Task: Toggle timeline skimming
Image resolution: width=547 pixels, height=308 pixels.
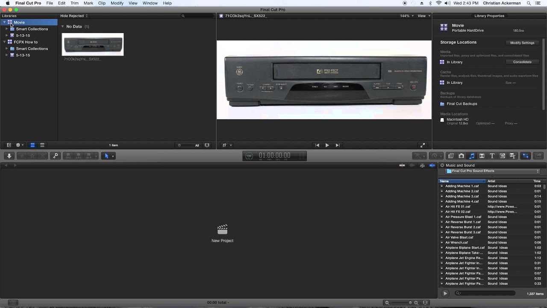Action: (402, 166)
